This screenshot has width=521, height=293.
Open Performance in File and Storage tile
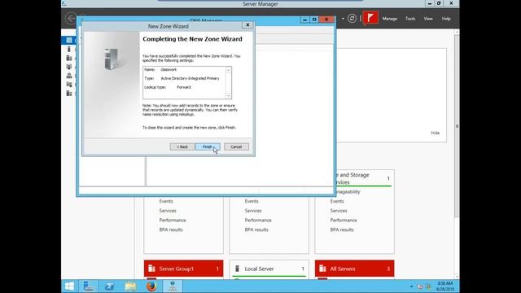point(344,221)
